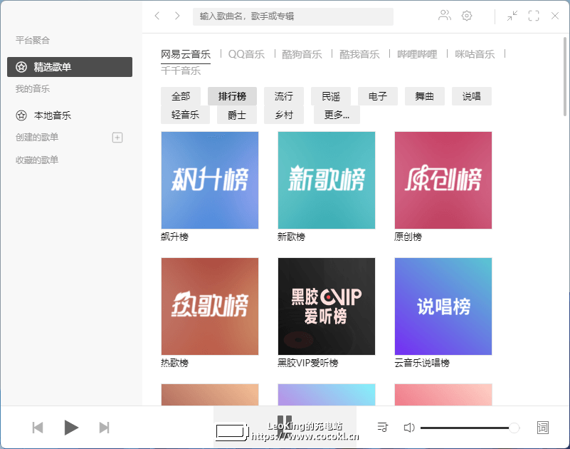Open the 飙升榜 chart cover

[x=210, y=180]
